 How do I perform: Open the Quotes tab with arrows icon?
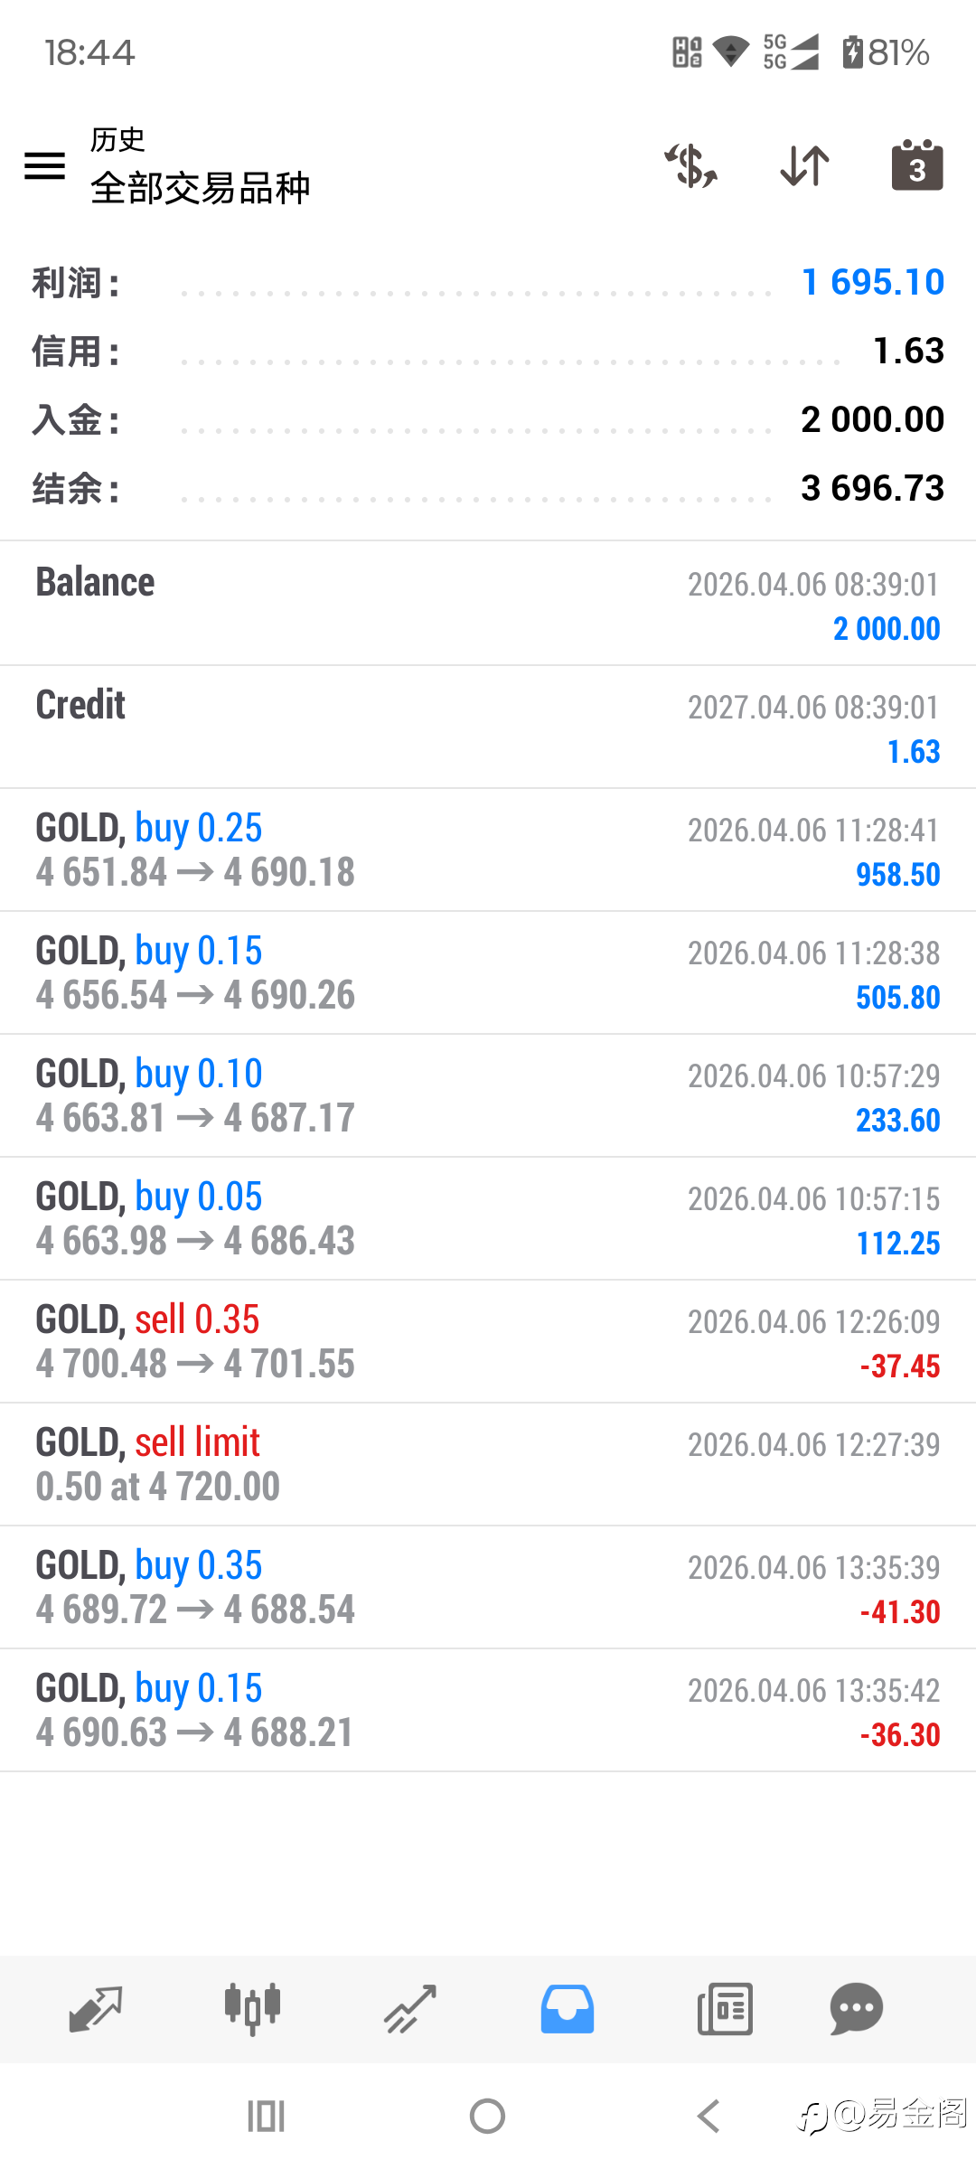tap(95, 2010)
